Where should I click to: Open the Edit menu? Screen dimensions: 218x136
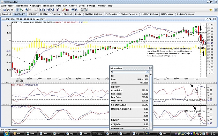click(x=65, y=6)
